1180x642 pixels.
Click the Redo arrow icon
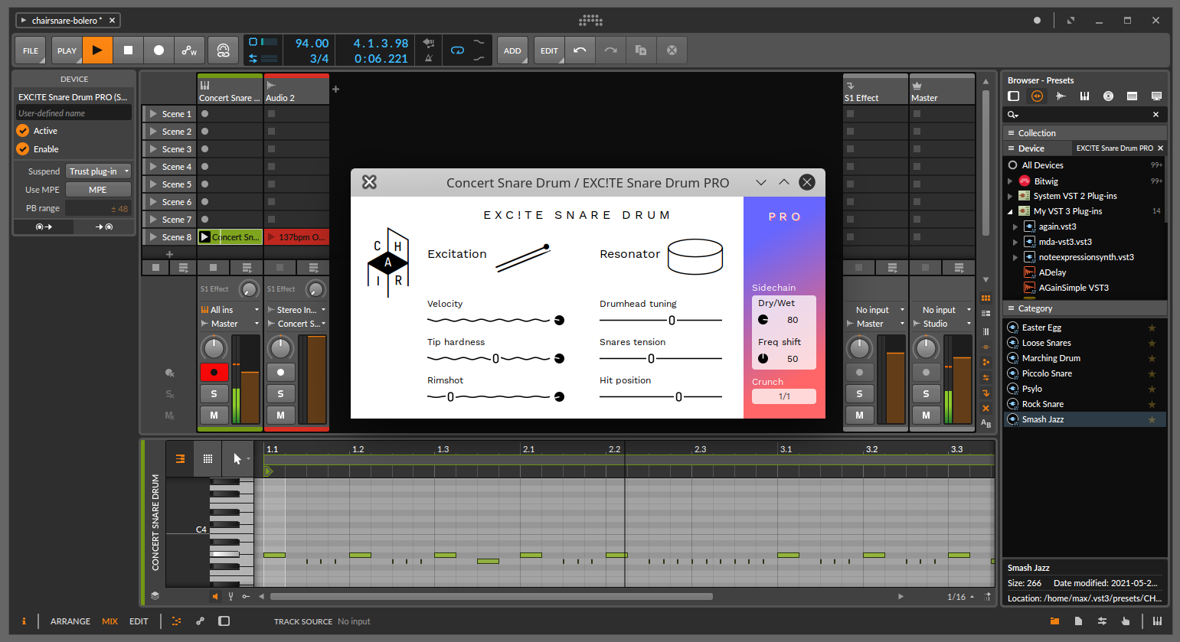tap(610, 51)
